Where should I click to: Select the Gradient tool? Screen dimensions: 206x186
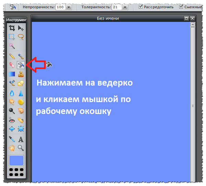(12, 74)
